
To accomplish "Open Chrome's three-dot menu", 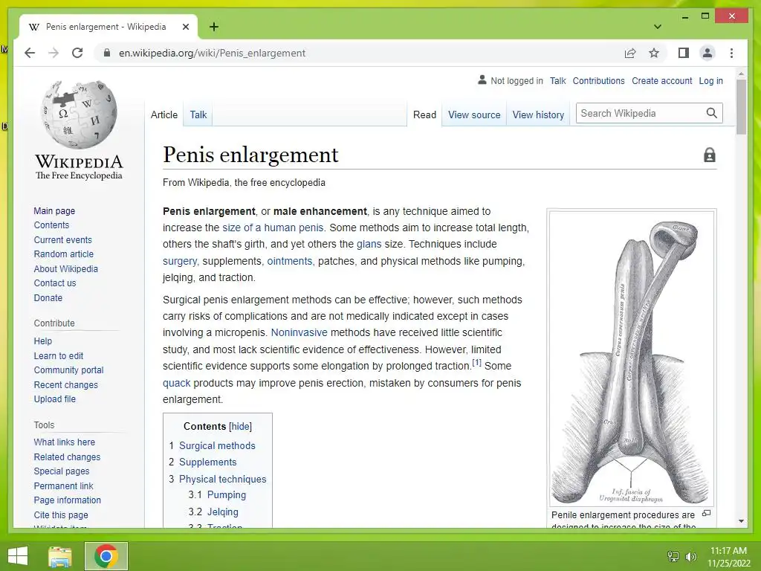I will pos(731,53).
